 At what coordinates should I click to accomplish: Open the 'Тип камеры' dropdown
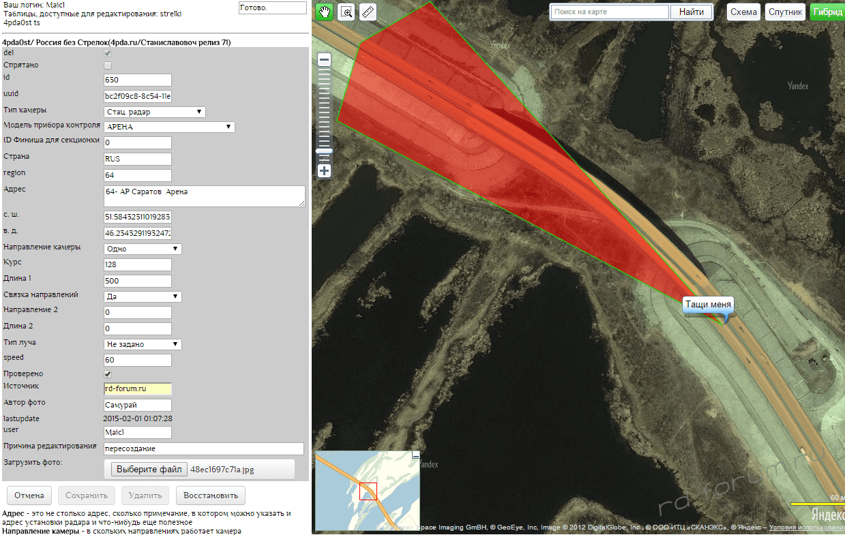(x=154, y=112)
